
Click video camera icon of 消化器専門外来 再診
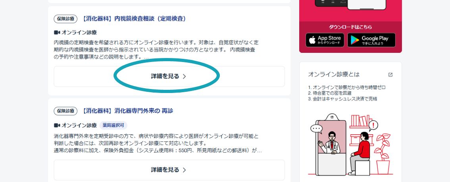[57, 125]
